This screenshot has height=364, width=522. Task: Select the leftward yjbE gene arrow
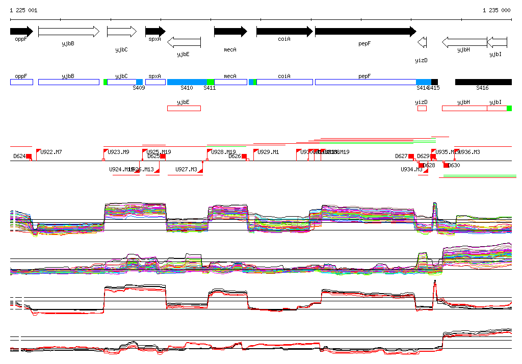pyautogui.click(x=184, y=42)
